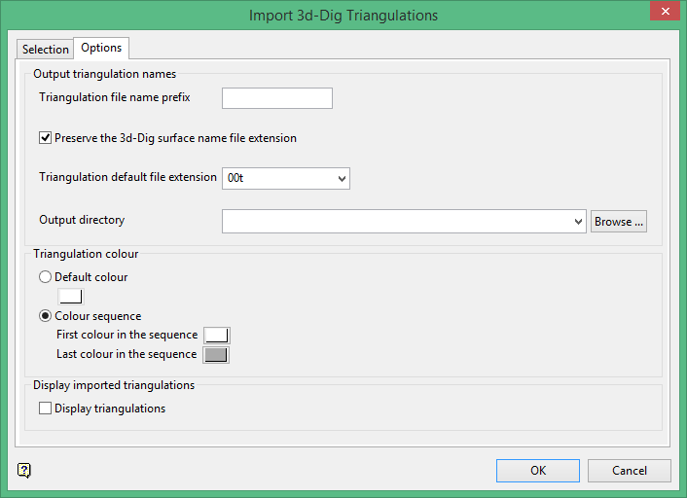
Task: Pick the first colour in the sequence swatch
Action: [x=216, y=336]
